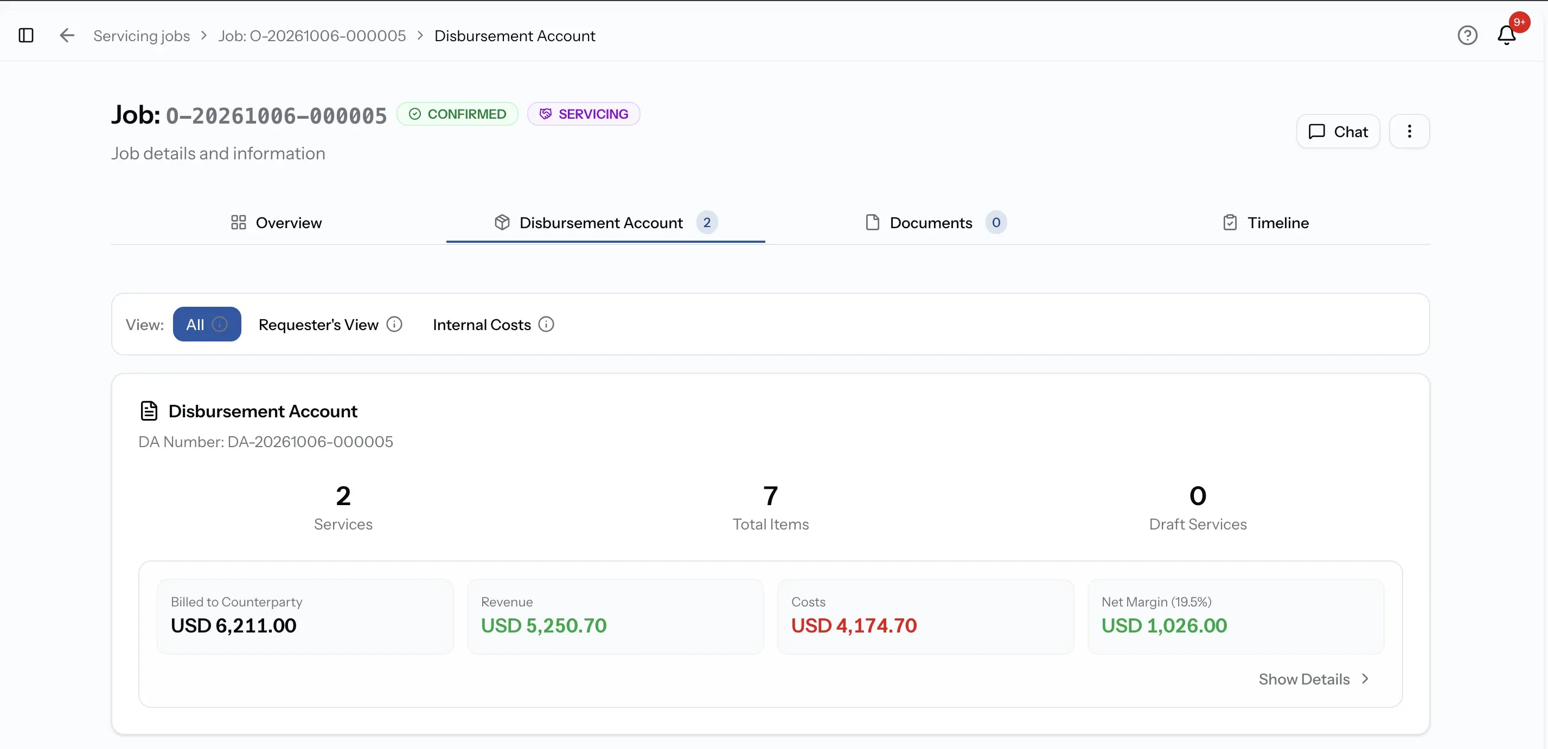
Task: Open the Documents tab
Action: click(x=936, y=222)
